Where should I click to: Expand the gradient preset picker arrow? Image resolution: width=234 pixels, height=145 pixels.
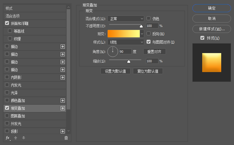[x=142, y=34]
